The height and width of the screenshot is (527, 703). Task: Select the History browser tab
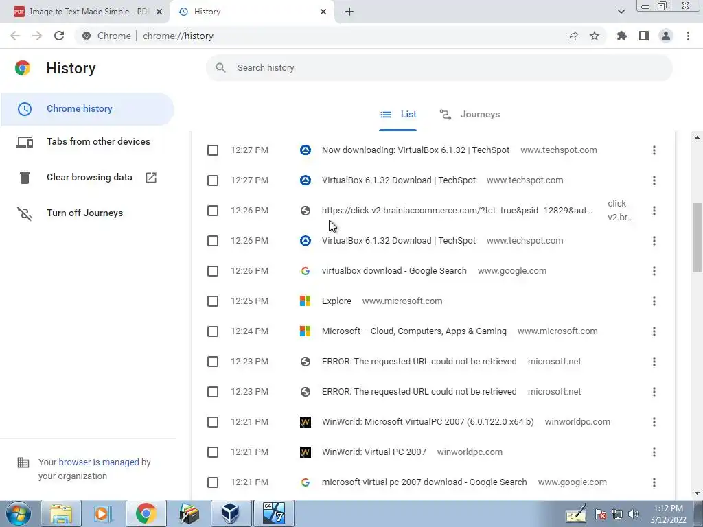251,12
